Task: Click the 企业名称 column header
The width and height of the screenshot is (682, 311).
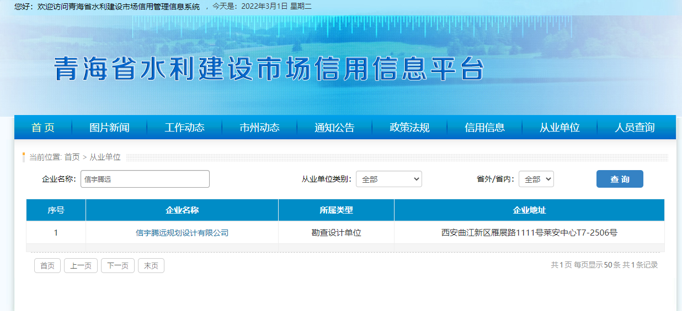Action: (x=182, y=210)
